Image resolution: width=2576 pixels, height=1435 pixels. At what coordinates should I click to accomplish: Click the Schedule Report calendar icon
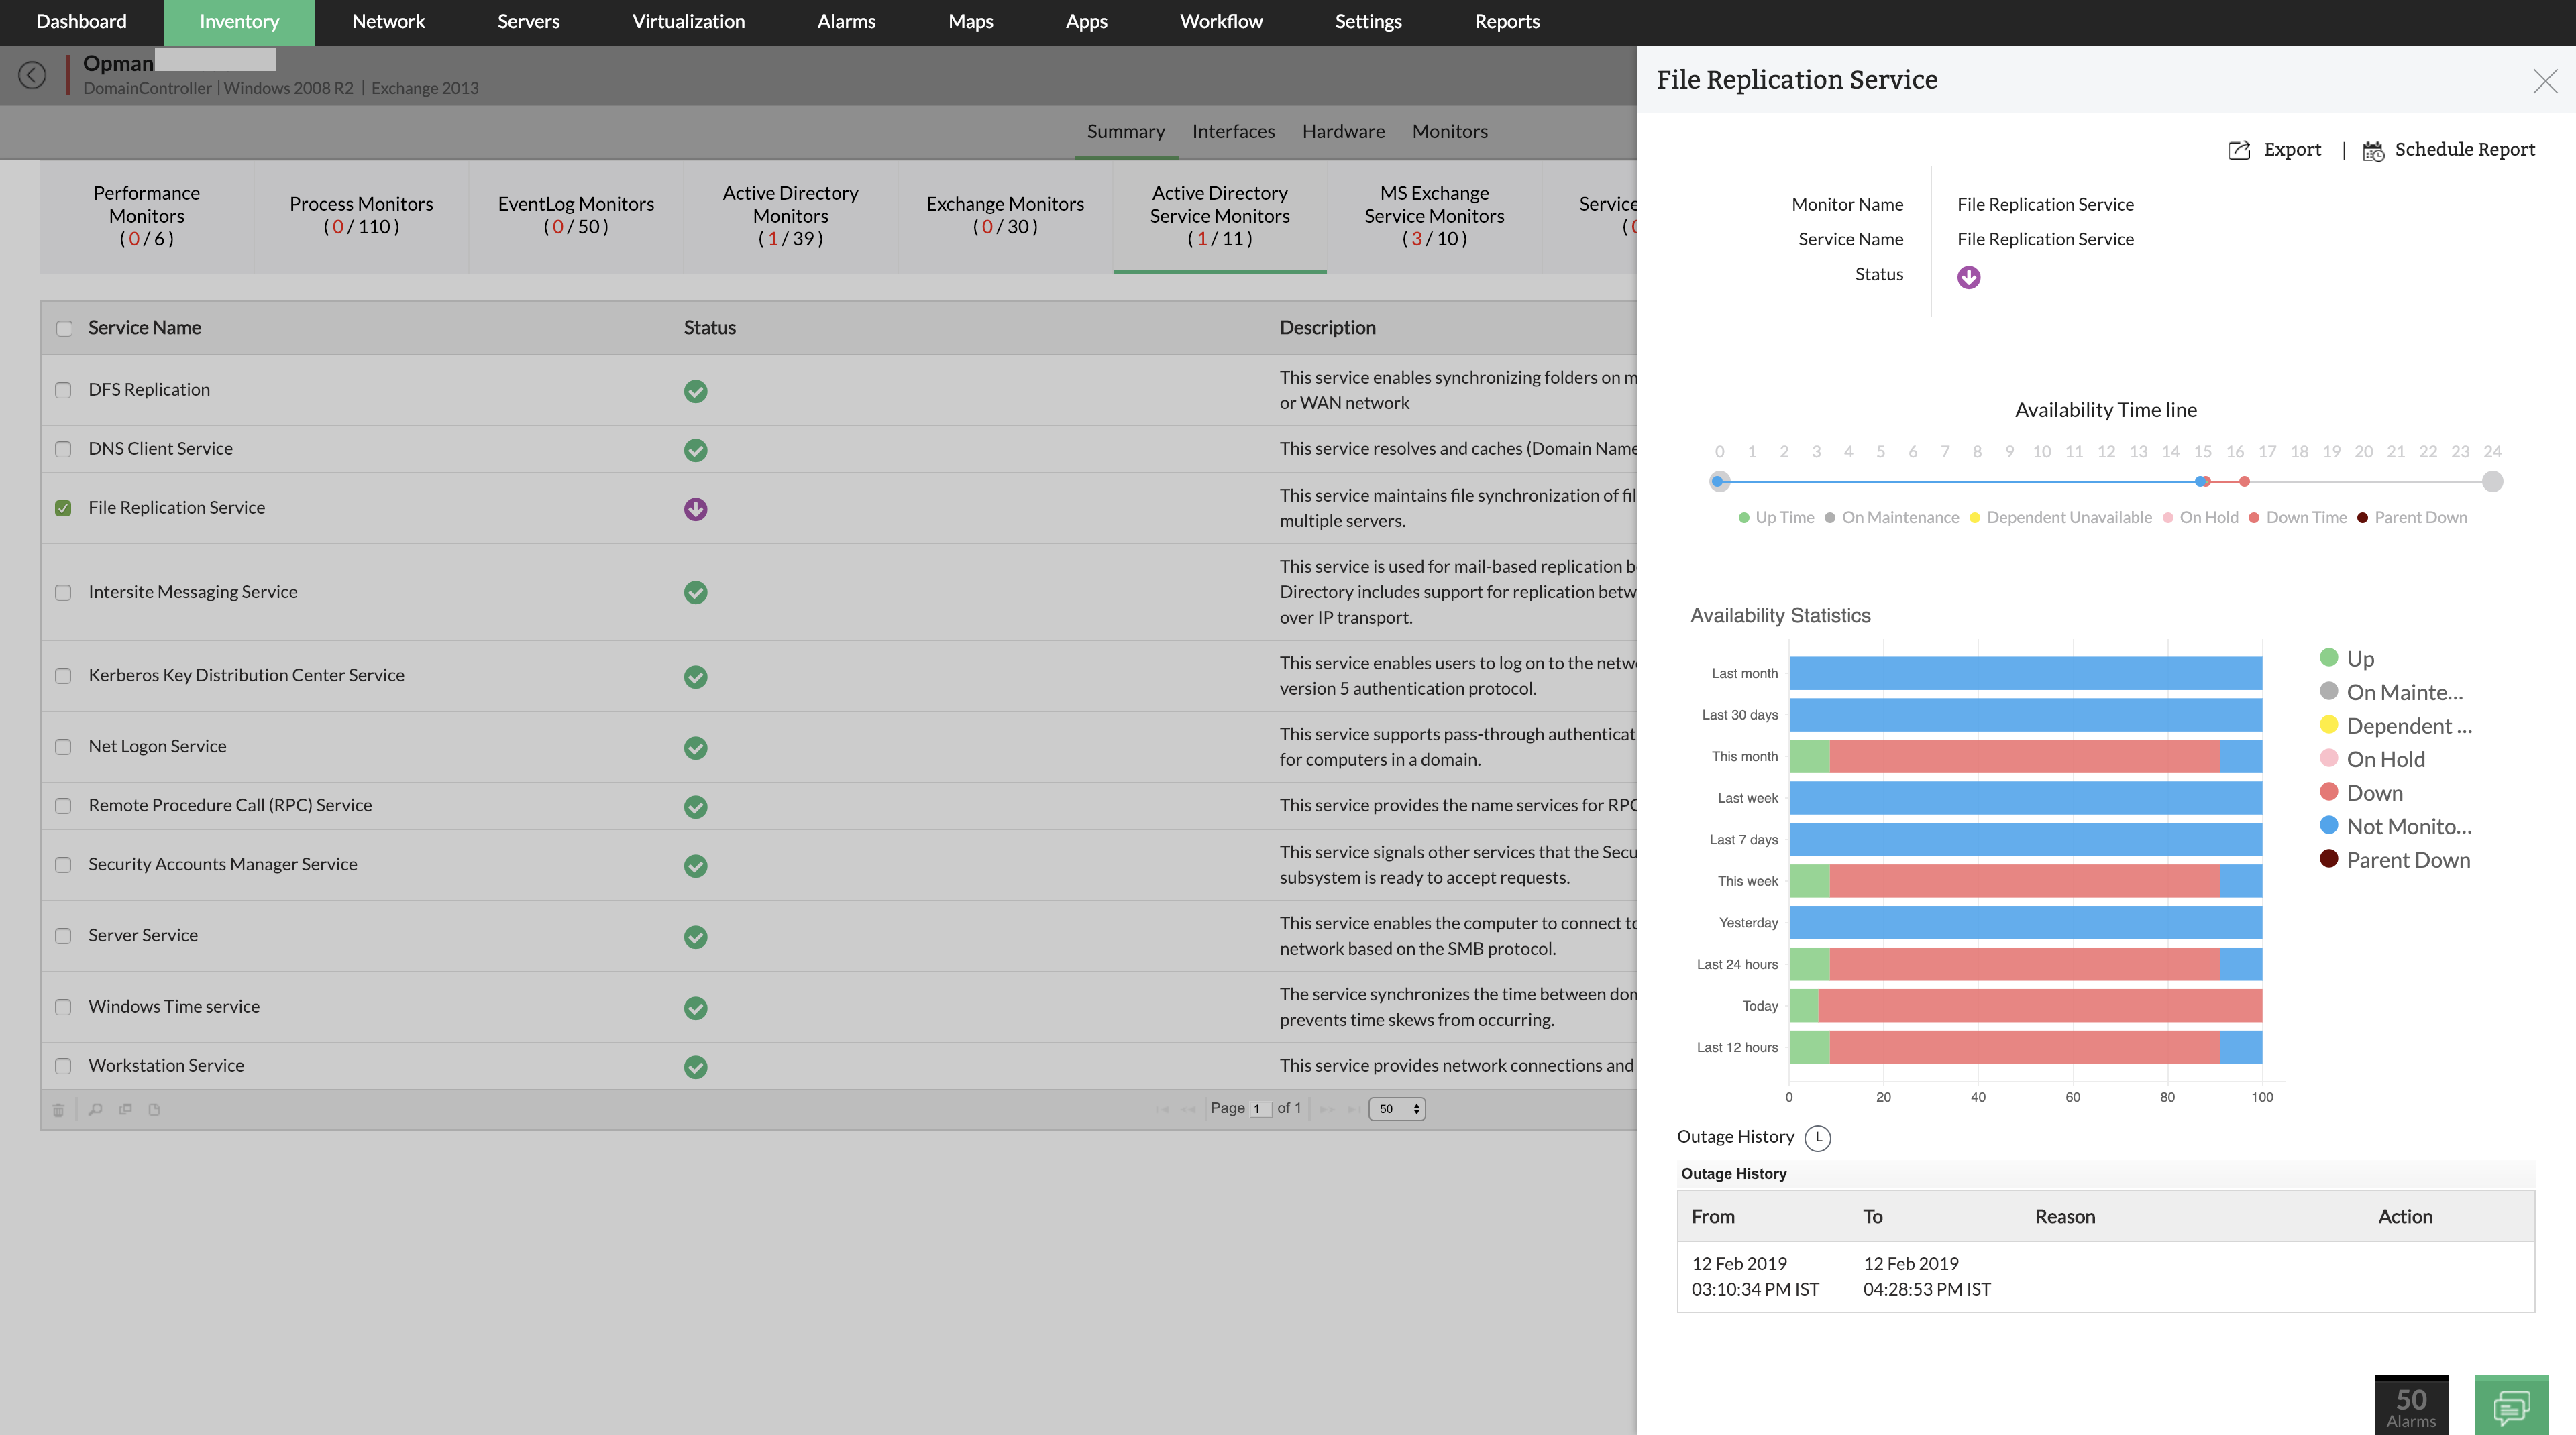coord(2374,149)
